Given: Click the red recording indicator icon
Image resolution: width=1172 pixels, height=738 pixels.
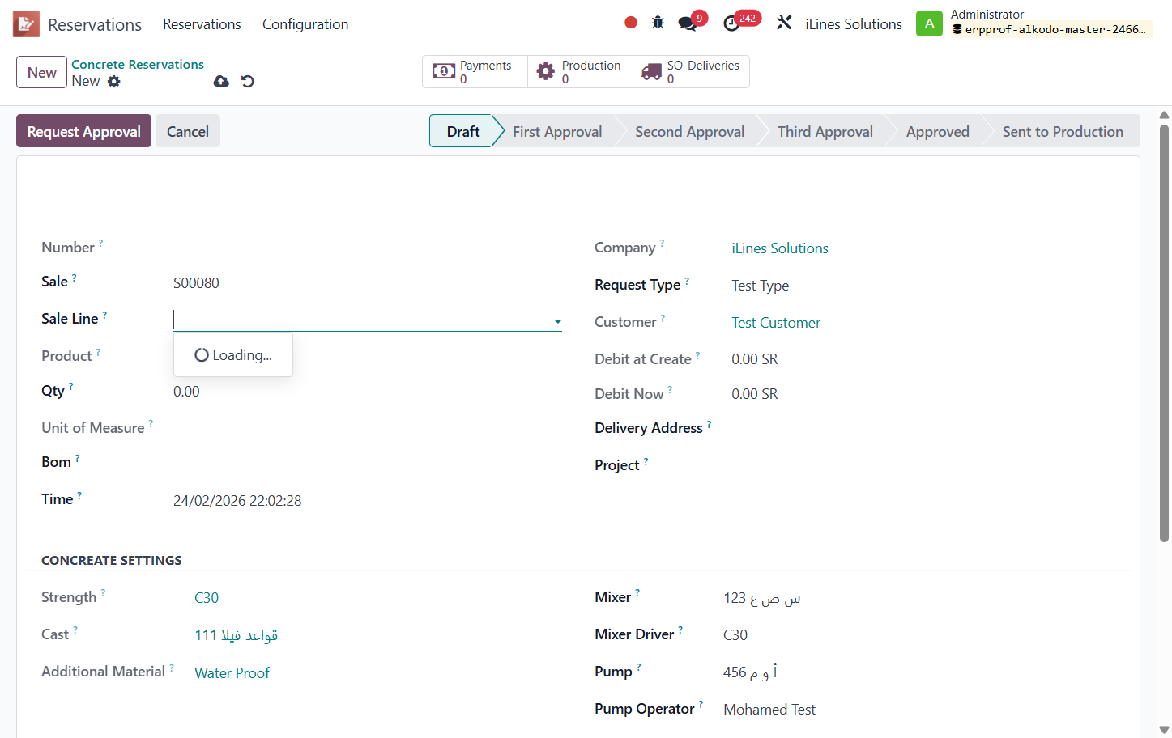Looking at the screenshot, I should [631, 23].
